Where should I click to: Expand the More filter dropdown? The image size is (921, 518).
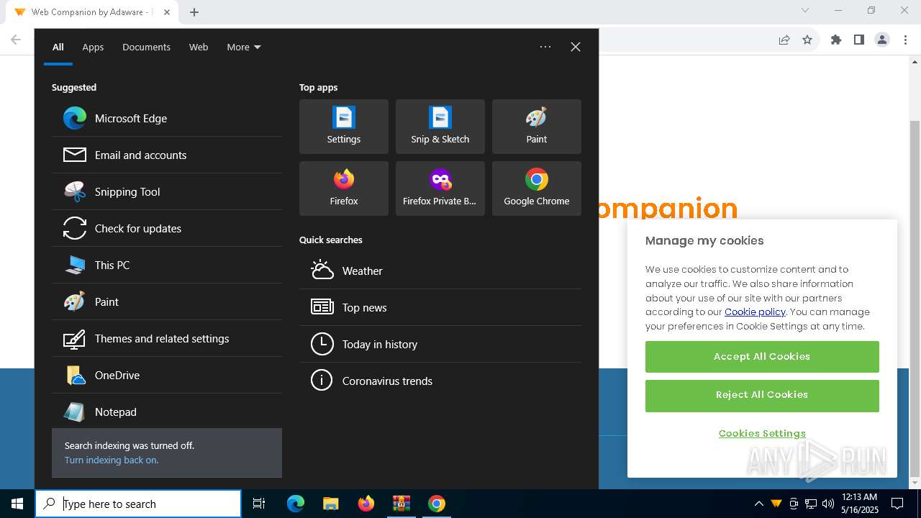click(244, 47)
